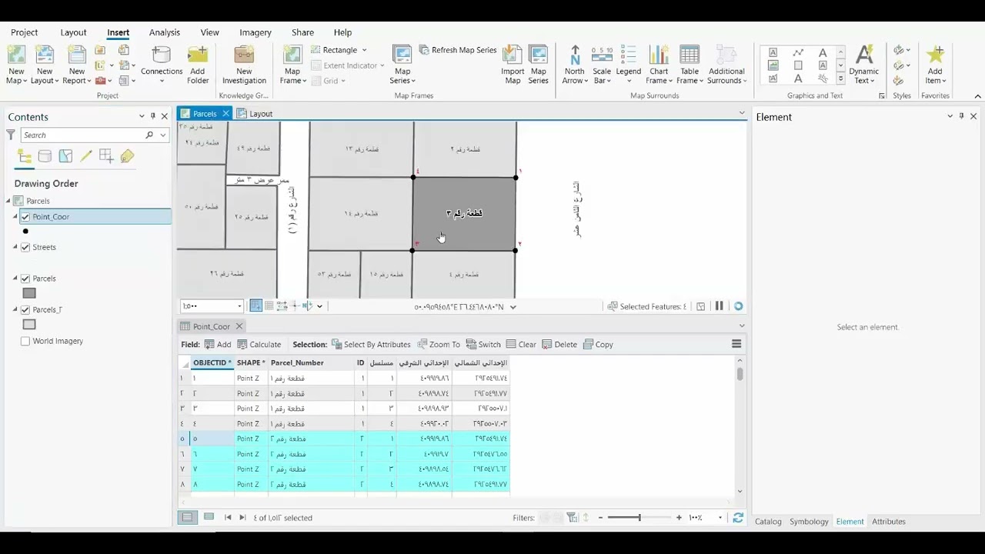This screenshot has height=554, width=985.
Task: Switch to the Catalog pane tab
Action: (x=768, y=522)
